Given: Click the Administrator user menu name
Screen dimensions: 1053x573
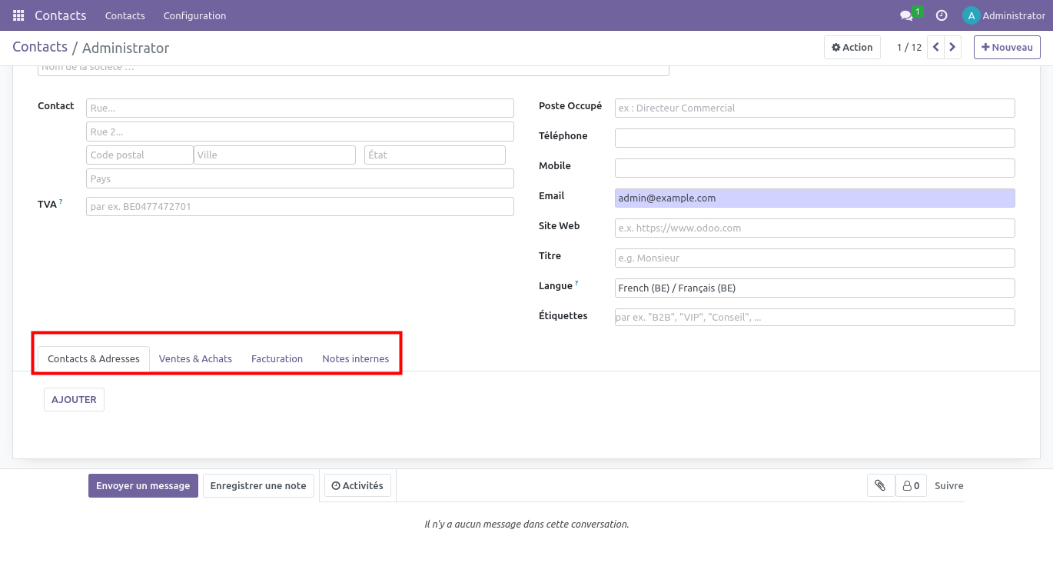Looking at the screenshot, I should tap(1014, 15).
